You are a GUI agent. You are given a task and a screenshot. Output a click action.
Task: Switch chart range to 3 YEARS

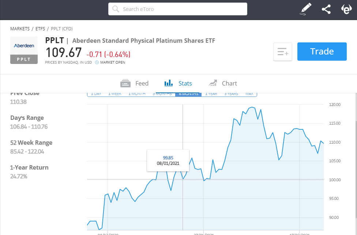click(231, 94)
